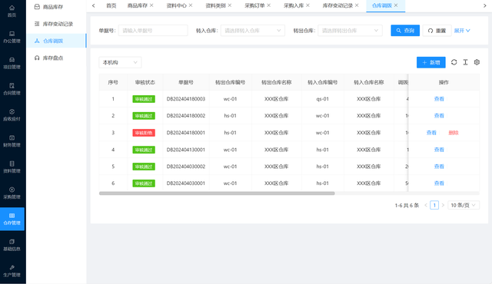Close the 库存变动记录 tab
Image resolution: width=492 pixels, height=284 pixels.
pyautogui.click(x=357, y=5)
